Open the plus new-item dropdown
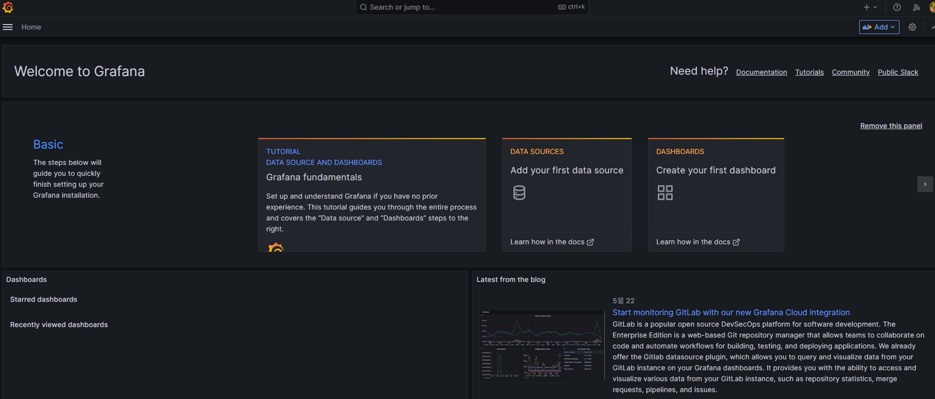The height and width of the screenshot is (399, 935). coord(870,7)
